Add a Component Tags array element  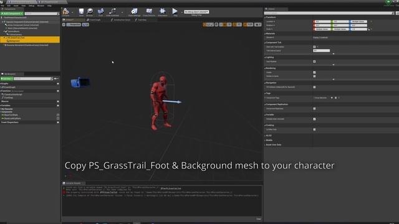tap(332, 98)
